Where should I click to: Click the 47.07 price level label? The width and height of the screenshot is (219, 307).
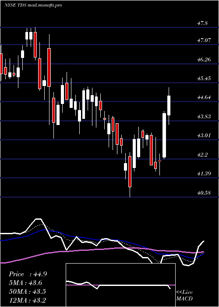204,40
